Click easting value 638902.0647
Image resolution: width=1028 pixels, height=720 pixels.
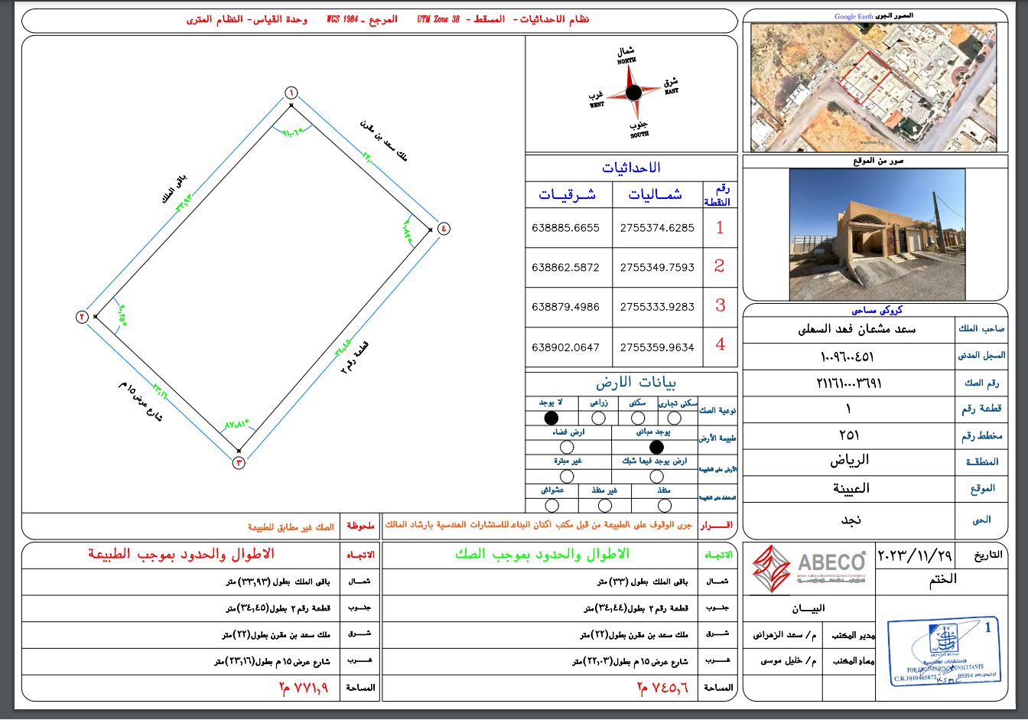[x=565, y=347]
